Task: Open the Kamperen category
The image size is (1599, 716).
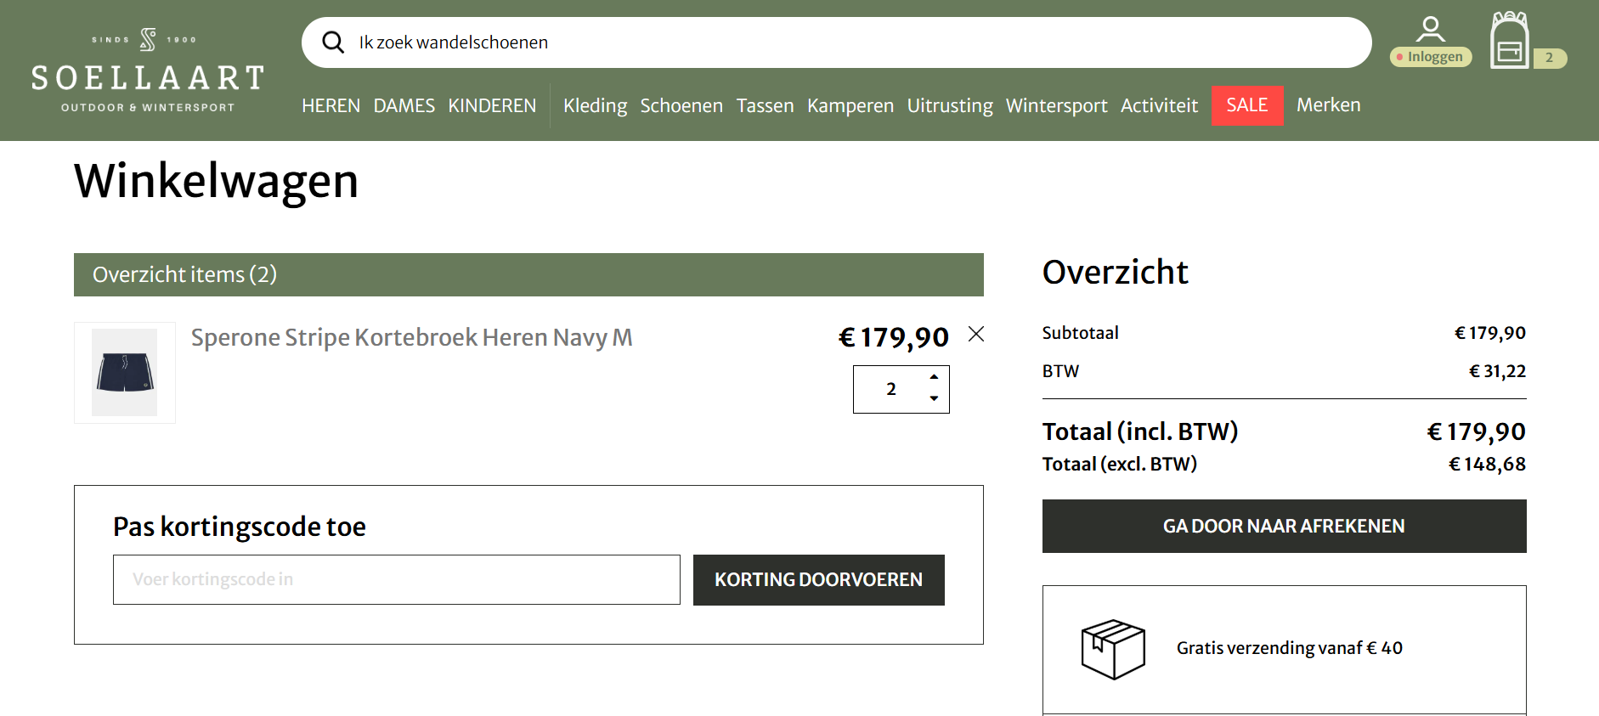Action: point(850,105)
